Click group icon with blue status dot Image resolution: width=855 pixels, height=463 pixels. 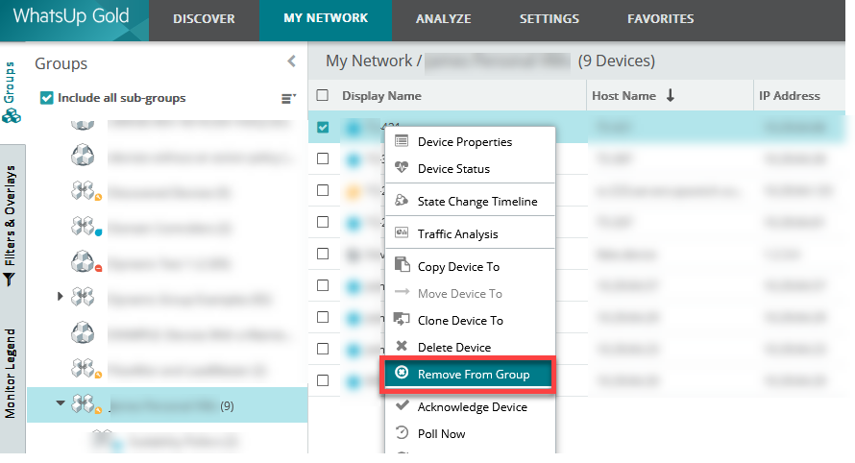coord(86,226)
